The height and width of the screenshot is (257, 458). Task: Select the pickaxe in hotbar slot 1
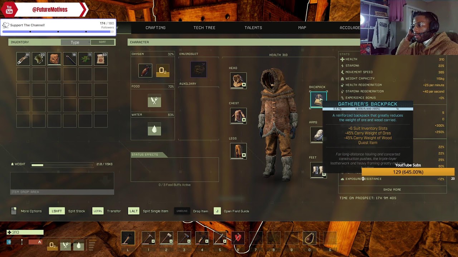[148, 238]
